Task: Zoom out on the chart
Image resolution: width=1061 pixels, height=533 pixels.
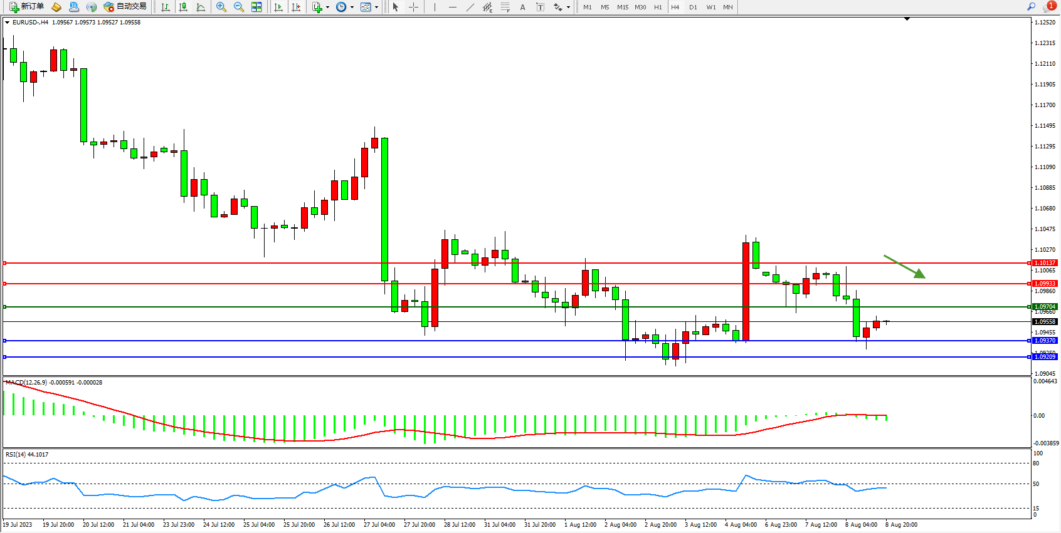Action: point(239,7)
